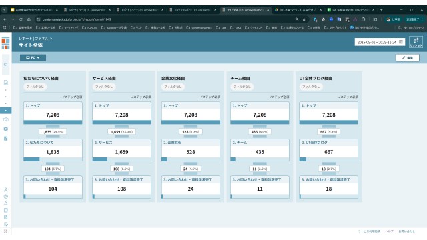Viewport: 427px width, 240px height.
Task: Click the filter chip under UT全体ブログ経由
Action: click(x=311, y=87)
